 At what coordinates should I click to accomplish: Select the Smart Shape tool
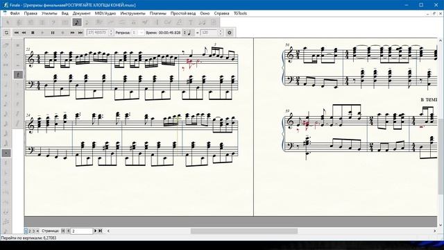(122, 22)
